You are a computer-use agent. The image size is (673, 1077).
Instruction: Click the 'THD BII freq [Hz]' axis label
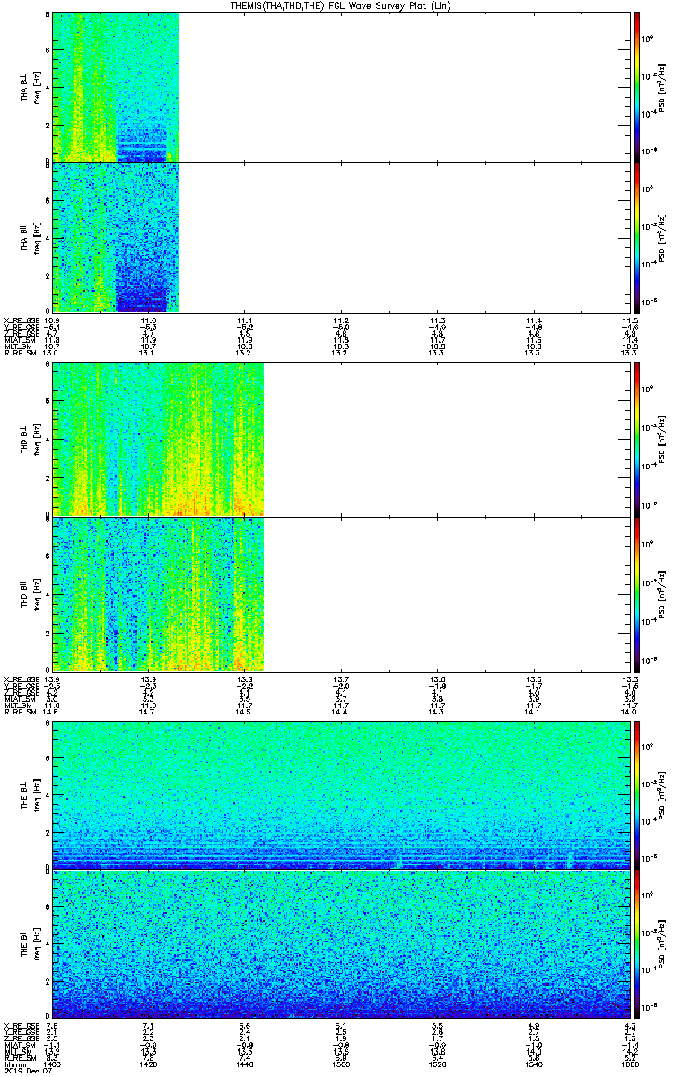coord(30,593)
